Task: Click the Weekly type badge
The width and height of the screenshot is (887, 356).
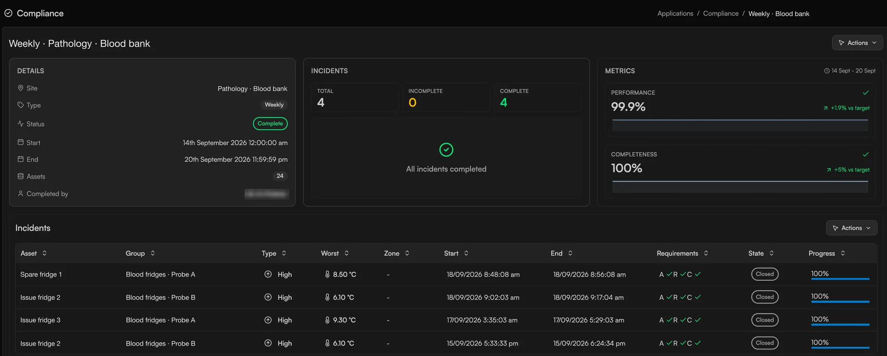Action: [274, 105]
